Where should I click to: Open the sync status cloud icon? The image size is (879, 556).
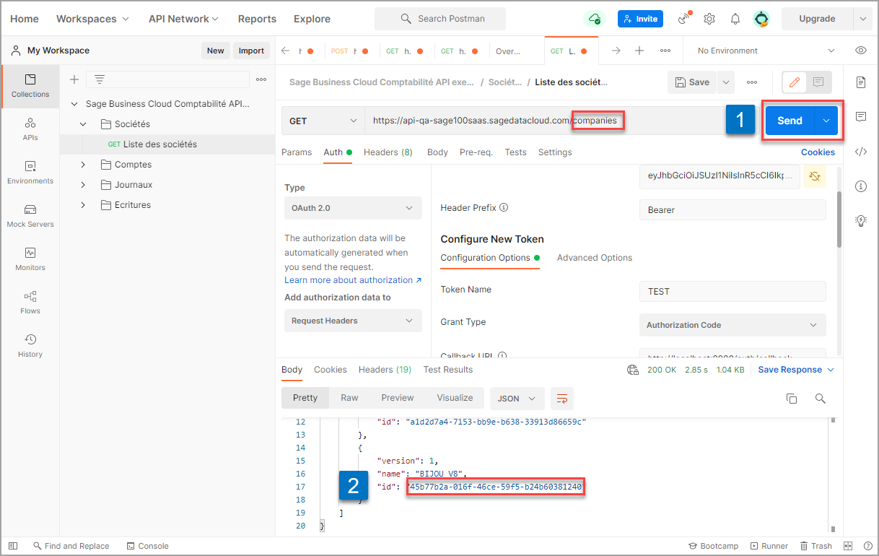point(593,19)
